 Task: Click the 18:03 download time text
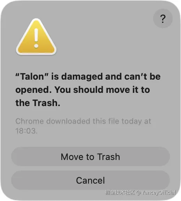click(26, 131)
